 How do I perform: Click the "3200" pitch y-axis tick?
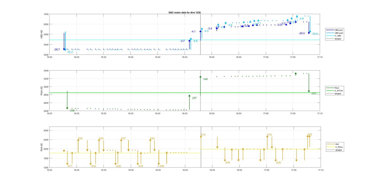46,79
